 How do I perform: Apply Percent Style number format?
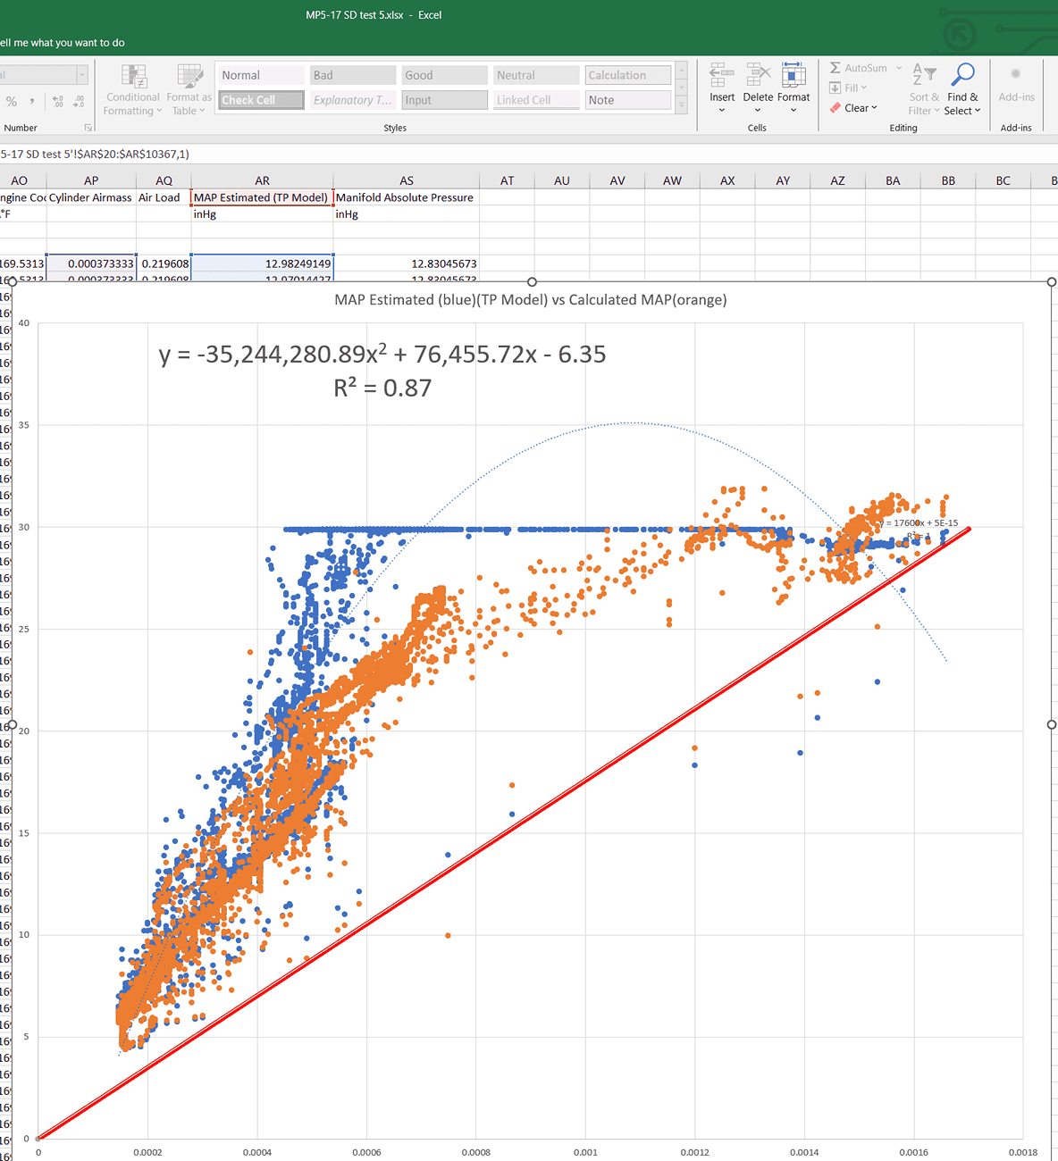pos(12,102)
